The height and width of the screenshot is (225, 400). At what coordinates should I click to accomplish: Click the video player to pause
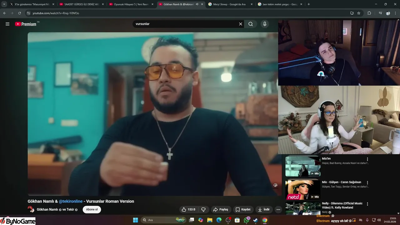pos(152,114)
